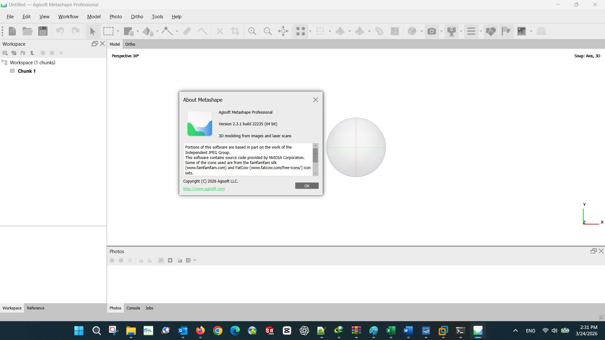Choose the Rectangle Selection tool
This screenshot has width=605, height=340.
click(x=108, y=31)
